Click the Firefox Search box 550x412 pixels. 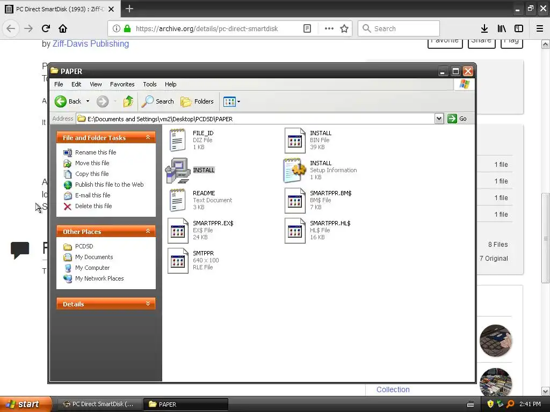pyautogui.click(x=399, y=28)
